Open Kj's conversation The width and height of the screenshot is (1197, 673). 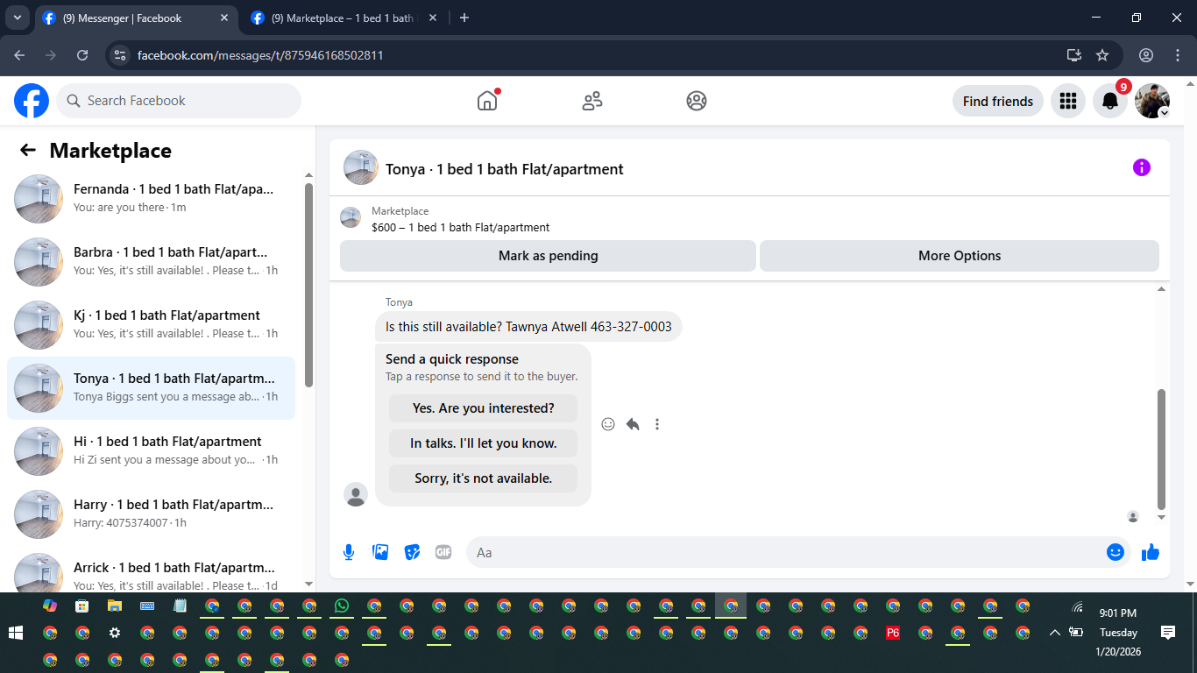tap(151, 325)
